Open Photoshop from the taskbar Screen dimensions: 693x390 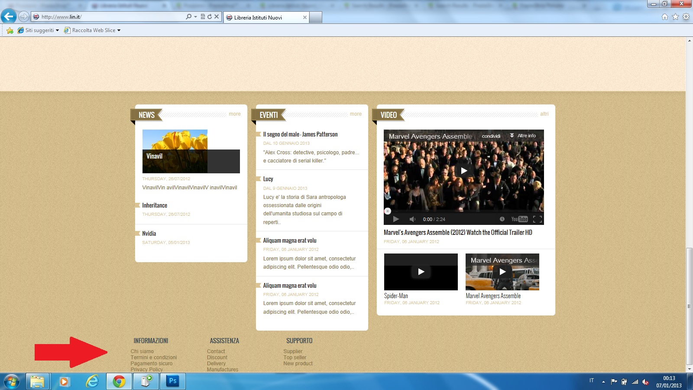pyautogui.click(x=173, y=382)
